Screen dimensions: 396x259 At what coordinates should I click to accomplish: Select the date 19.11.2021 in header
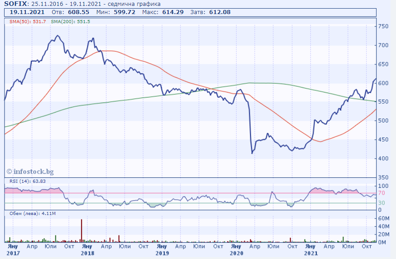(27, 12)
